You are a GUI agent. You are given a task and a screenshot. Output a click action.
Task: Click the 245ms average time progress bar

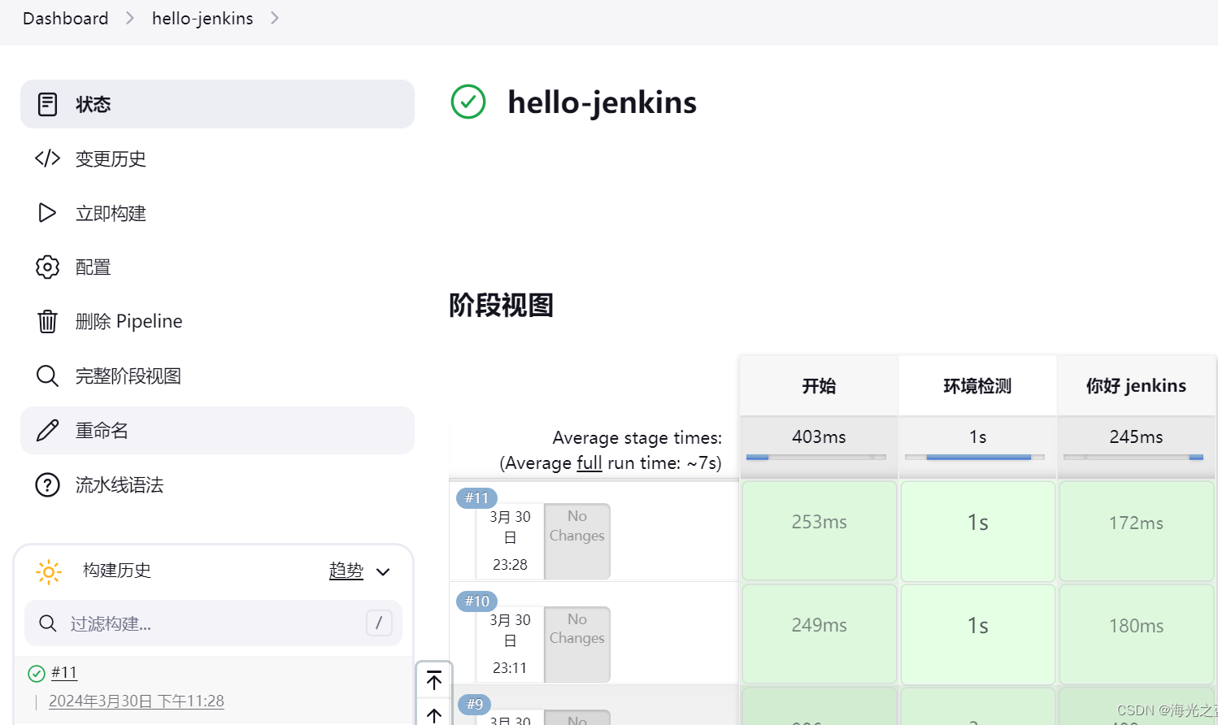pos(1133,458)
